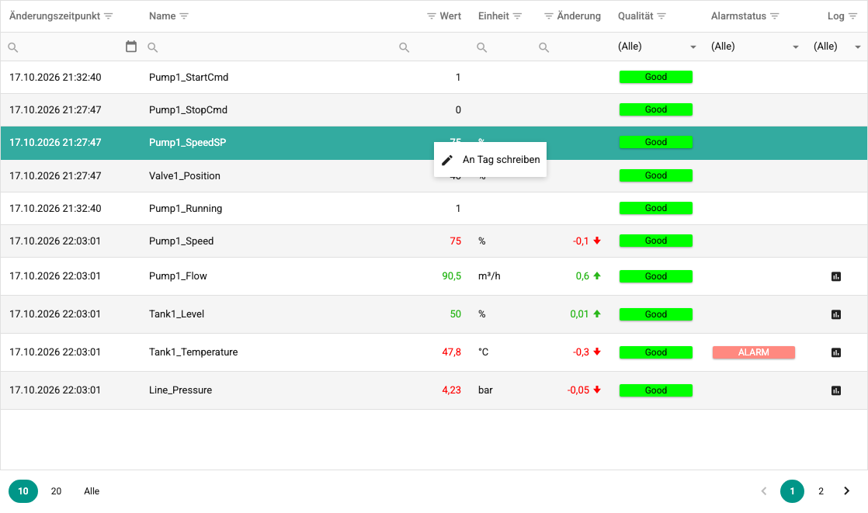Click the Alarmstatus column filter icon
868x513 pixels.
coord(775,16)
